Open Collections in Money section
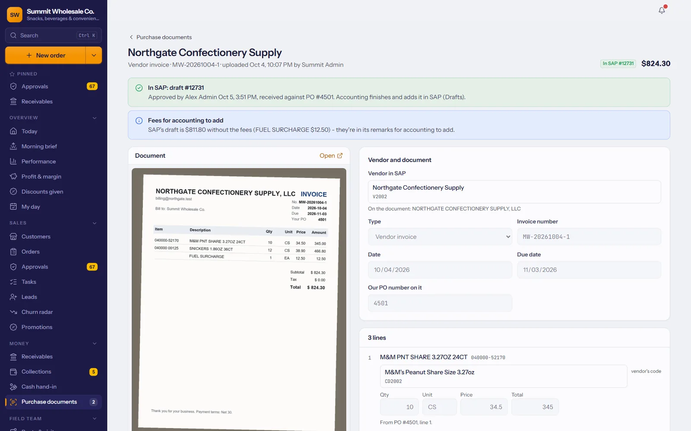 54,372
